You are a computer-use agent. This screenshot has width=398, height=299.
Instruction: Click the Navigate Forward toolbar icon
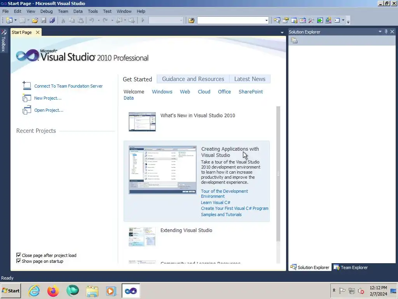[132, 20]
